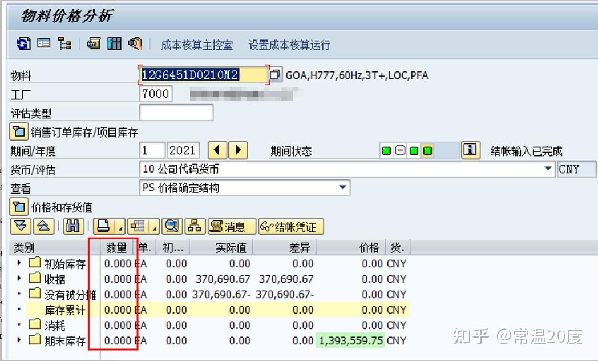Click the hierarchy display icon in top toolbar

[64, 43]
